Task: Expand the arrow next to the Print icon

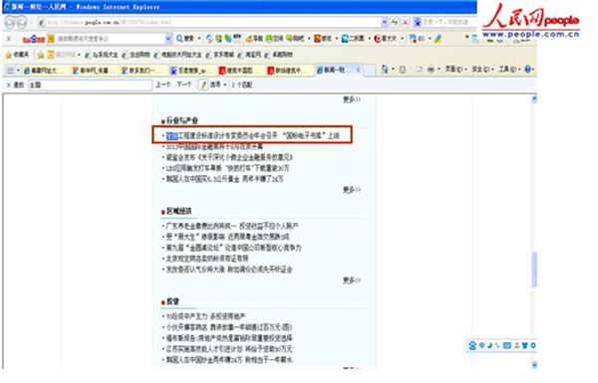Action: pos(439,70)
